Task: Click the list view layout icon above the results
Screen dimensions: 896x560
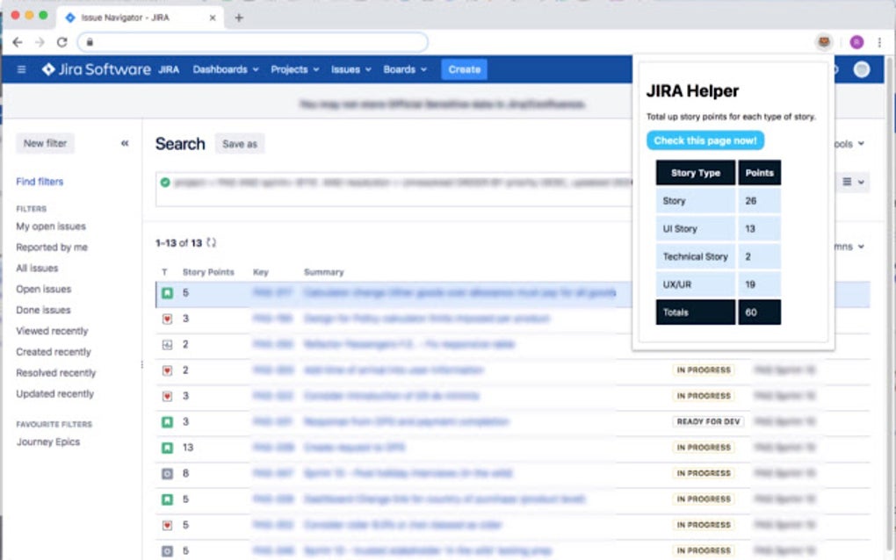Action: click(846, 182)
